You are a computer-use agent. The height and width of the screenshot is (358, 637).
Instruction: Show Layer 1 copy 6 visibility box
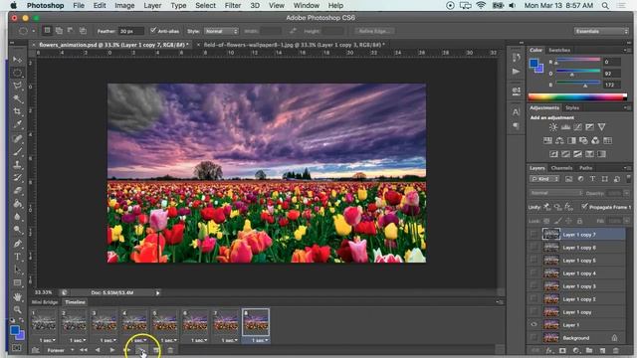click(533, 248)
